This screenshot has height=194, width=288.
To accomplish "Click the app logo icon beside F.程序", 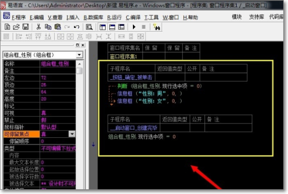I will (6, 16).
